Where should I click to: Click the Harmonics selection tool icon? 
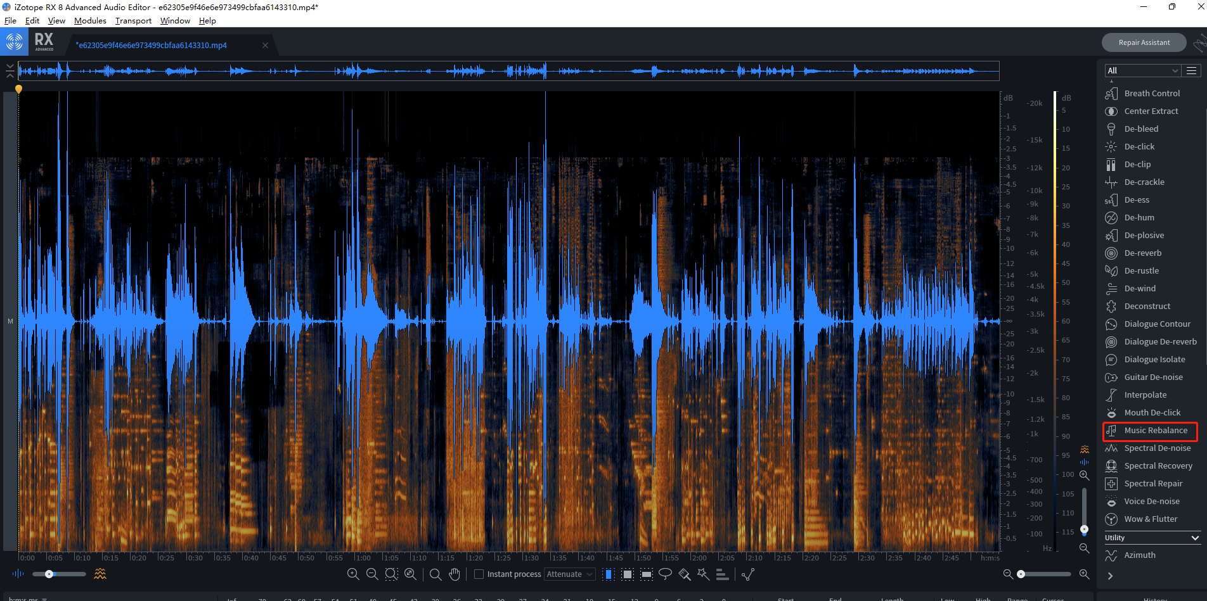[722, 574]
